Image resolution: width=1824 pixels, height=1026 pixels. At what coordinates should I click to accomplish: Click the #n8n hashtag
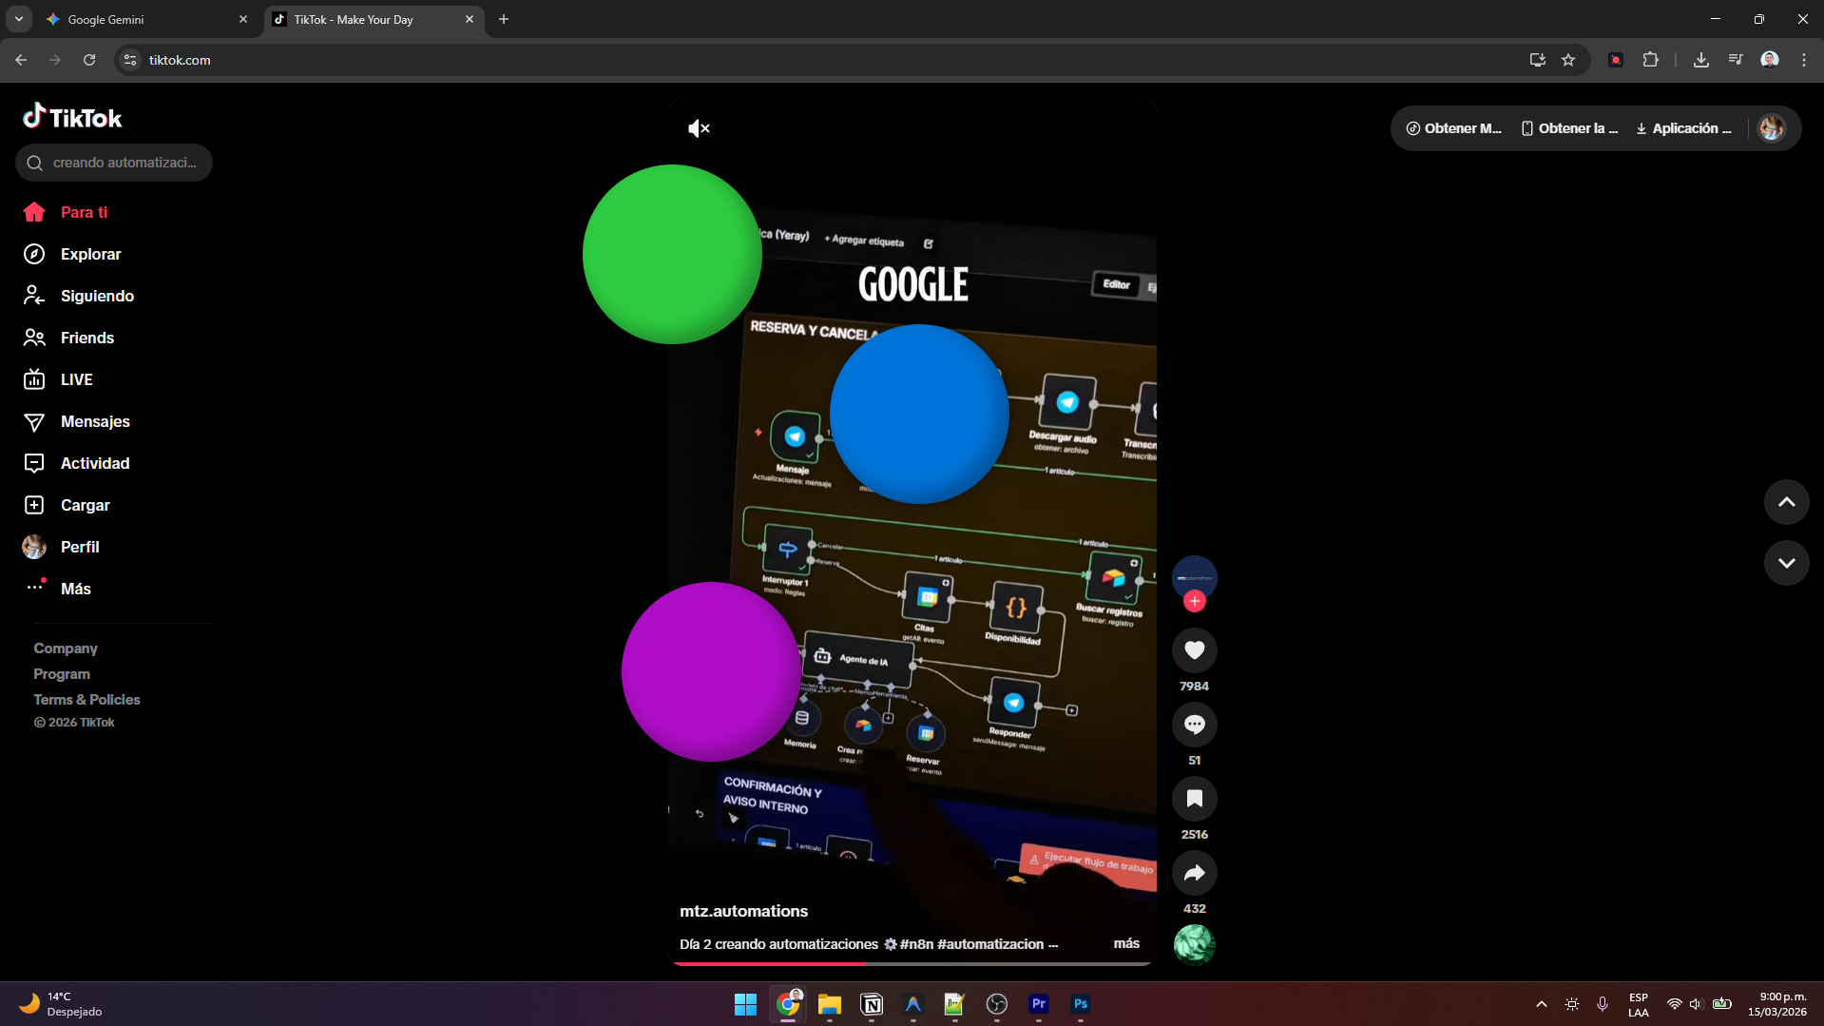click(x=916, y=944)
